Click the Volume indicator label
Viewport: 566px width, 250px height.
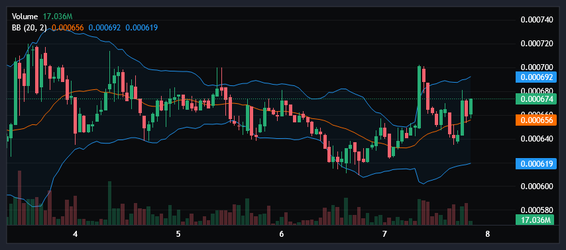pyautogui.click(x=25, y=17)
